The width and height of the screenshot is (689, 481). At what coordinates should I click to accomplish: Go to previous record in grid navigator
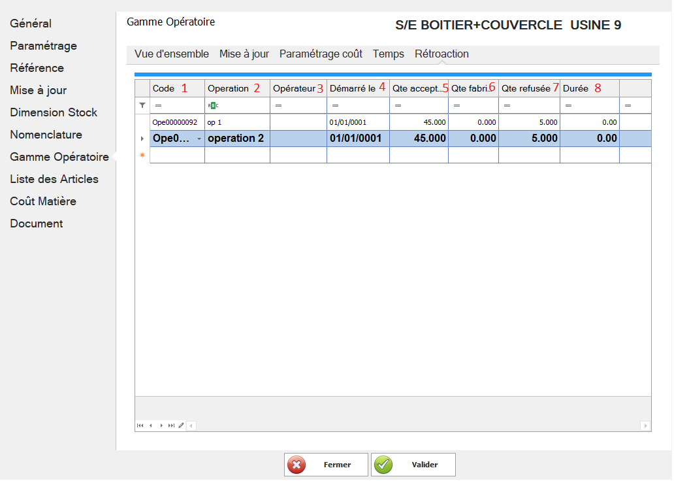(x=151, y=425)
